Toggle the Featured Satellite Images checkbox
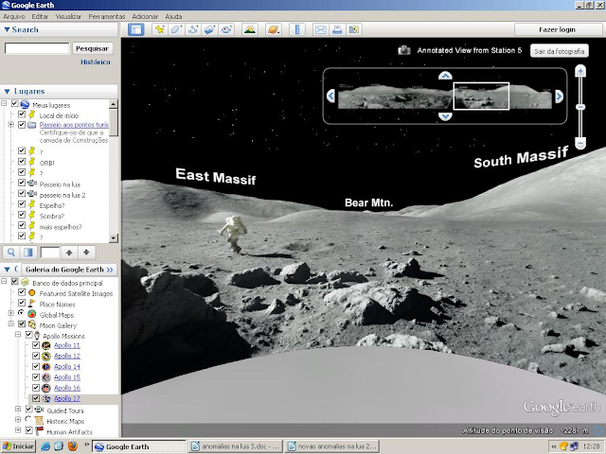The height and width of the screenshot is (454, 606). (x=22, y=292)
